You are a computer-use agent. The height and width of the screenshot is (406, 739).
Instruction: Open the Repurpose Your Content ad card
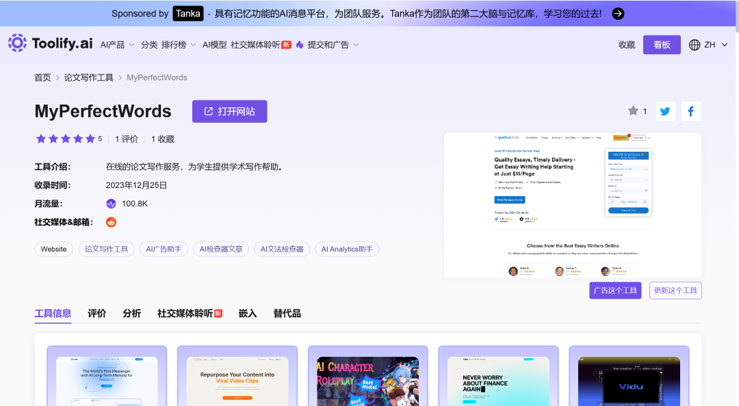[x=237, y=376]
